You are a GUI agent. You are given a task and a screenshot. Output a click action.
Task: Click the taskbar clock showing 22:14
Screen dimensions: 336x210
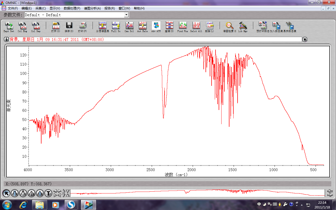[x=322, y=204]
